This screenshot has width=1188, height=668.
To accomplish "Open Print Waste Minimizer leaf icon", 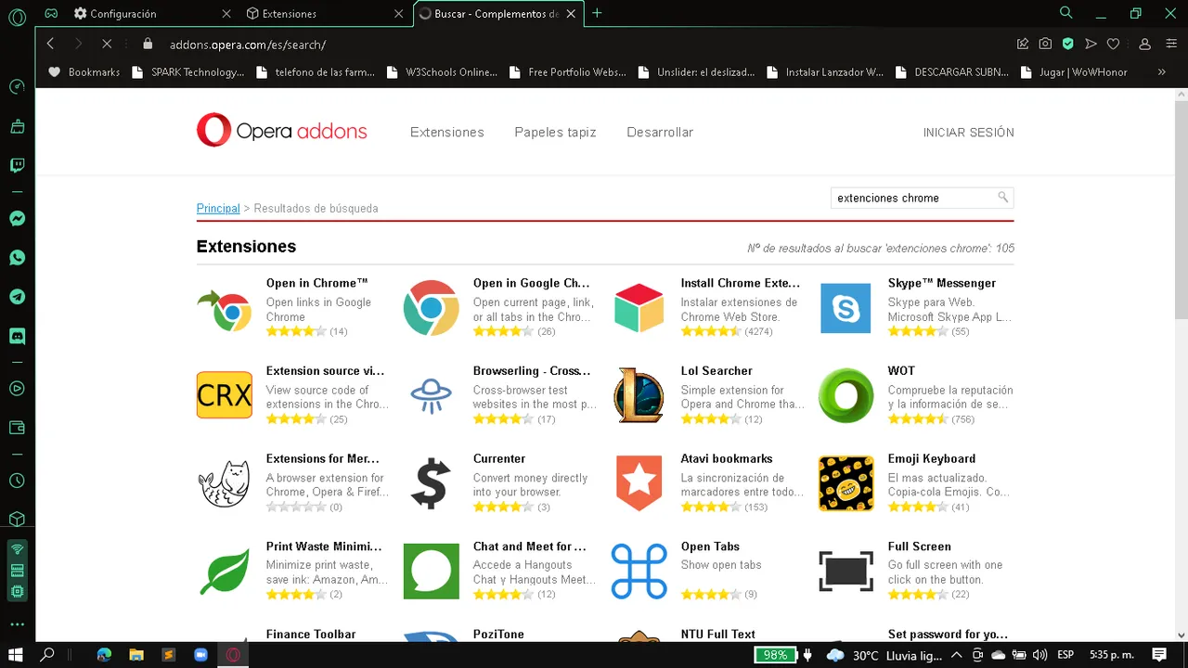I will pyautogui.click(x=225, y=571).
